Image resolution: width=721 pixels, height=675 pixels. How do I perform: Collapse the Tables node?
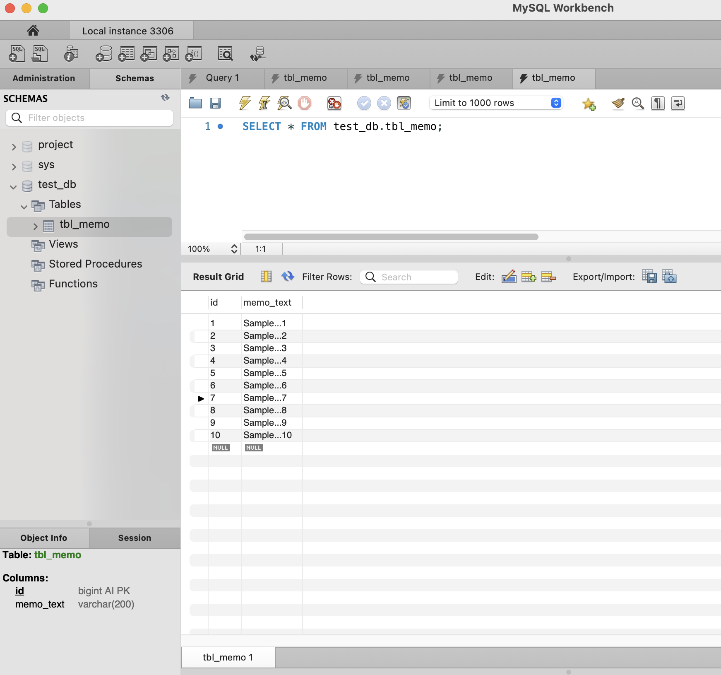click(x=24, y=207)
